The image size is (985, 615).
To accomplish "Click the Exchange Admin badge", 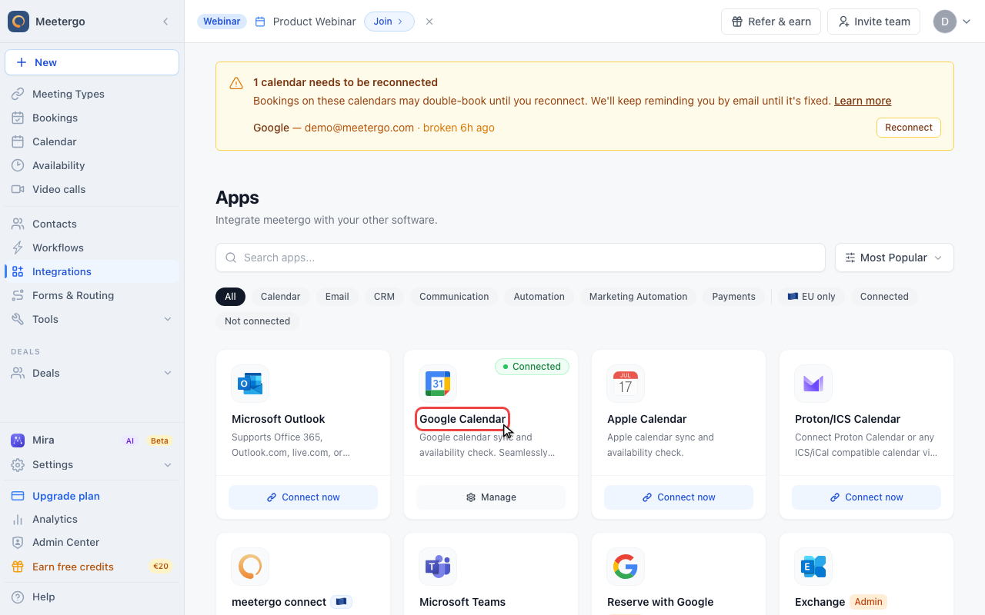I will [868, 602].
